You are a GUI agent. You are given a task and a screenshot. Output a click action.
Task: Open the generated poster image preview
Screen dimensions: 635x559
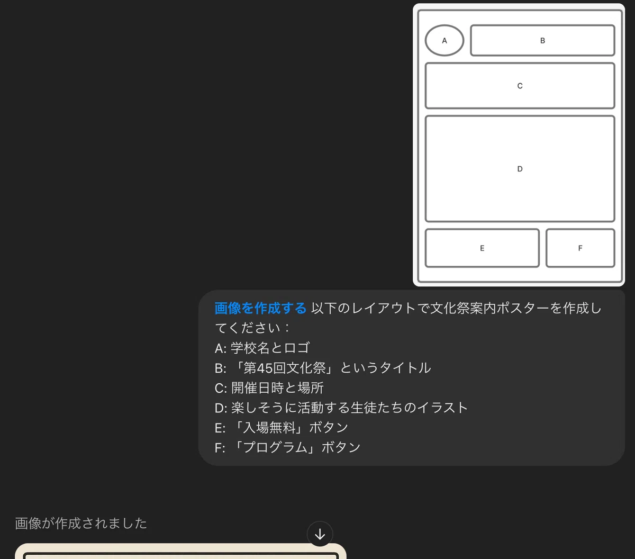tap(180, 551)
